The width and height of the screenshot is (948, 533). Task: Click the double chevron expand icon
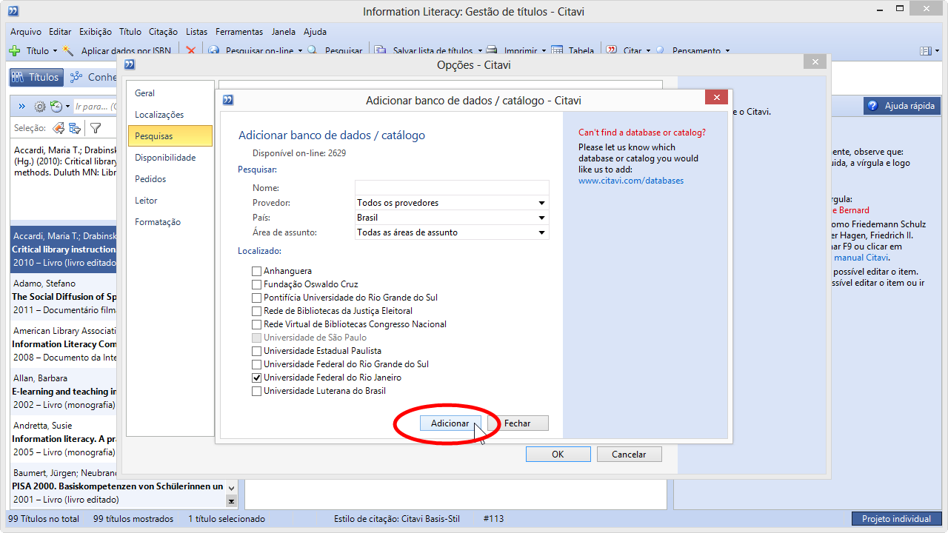(x=21, y=107)
